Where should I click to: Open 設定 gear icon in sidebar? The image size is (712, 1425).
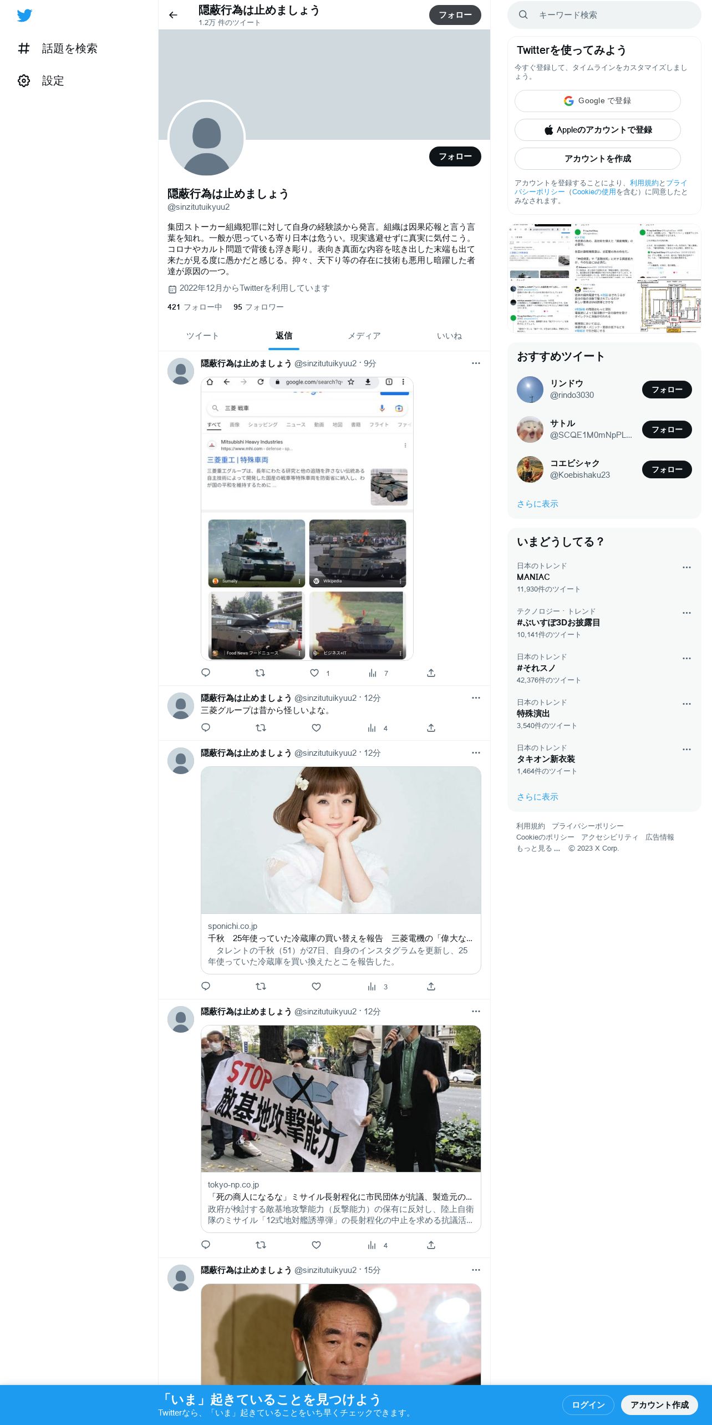24,80
